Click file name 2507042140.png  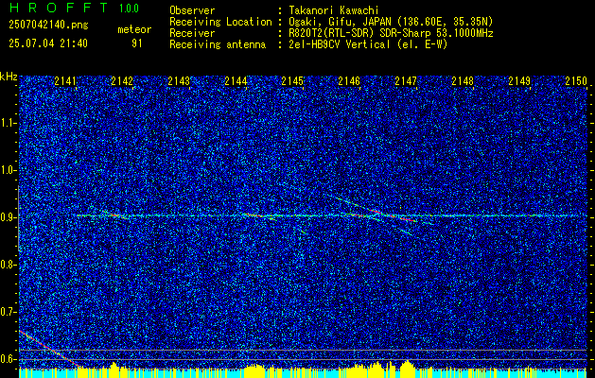tap(48, 26)
